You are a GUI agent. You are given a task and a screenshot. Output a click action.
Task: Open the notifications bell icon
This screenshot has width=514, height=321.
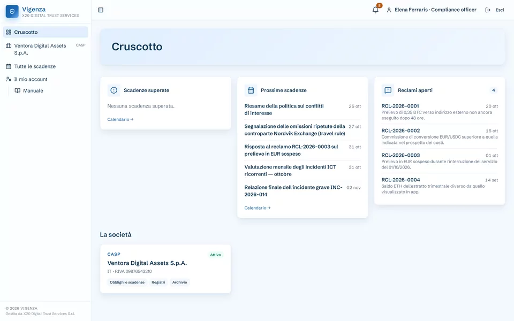click(375, 10)
